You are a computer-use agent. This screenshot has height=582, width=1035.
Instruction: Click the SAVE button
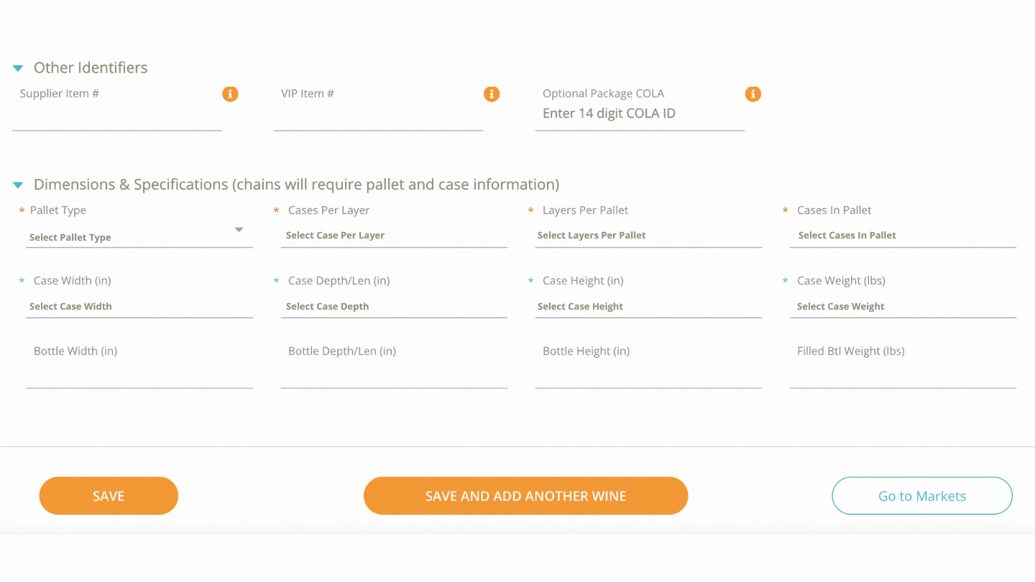coord(109,496)
